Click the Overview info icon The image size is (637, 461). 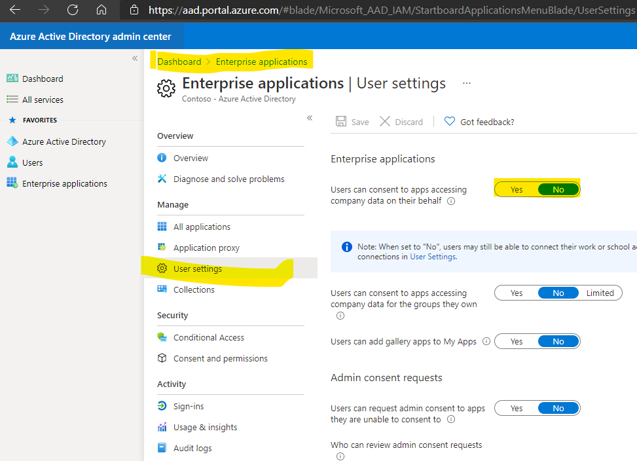(162, 158)
